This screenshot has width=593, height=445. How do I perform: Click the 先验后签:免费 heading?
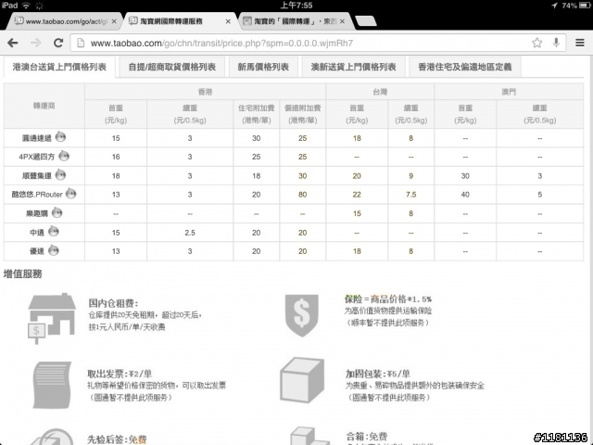tap(117, 439)
